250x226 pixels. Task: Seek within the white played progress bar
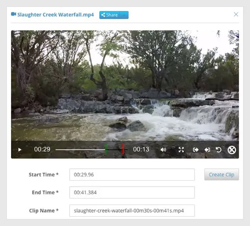pyautogui.click(x=80, y=150)
